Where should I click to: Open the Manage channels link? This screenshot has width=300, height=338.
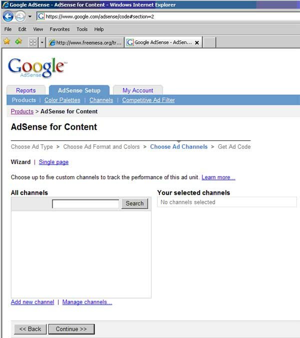coord(87,302)
